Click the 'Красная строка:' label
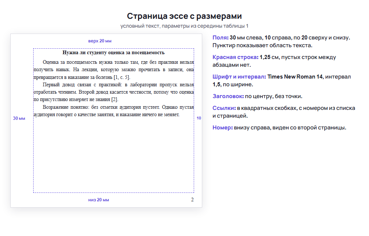The width and height of the screenshot is (369, 236). (x=235, y=57)
